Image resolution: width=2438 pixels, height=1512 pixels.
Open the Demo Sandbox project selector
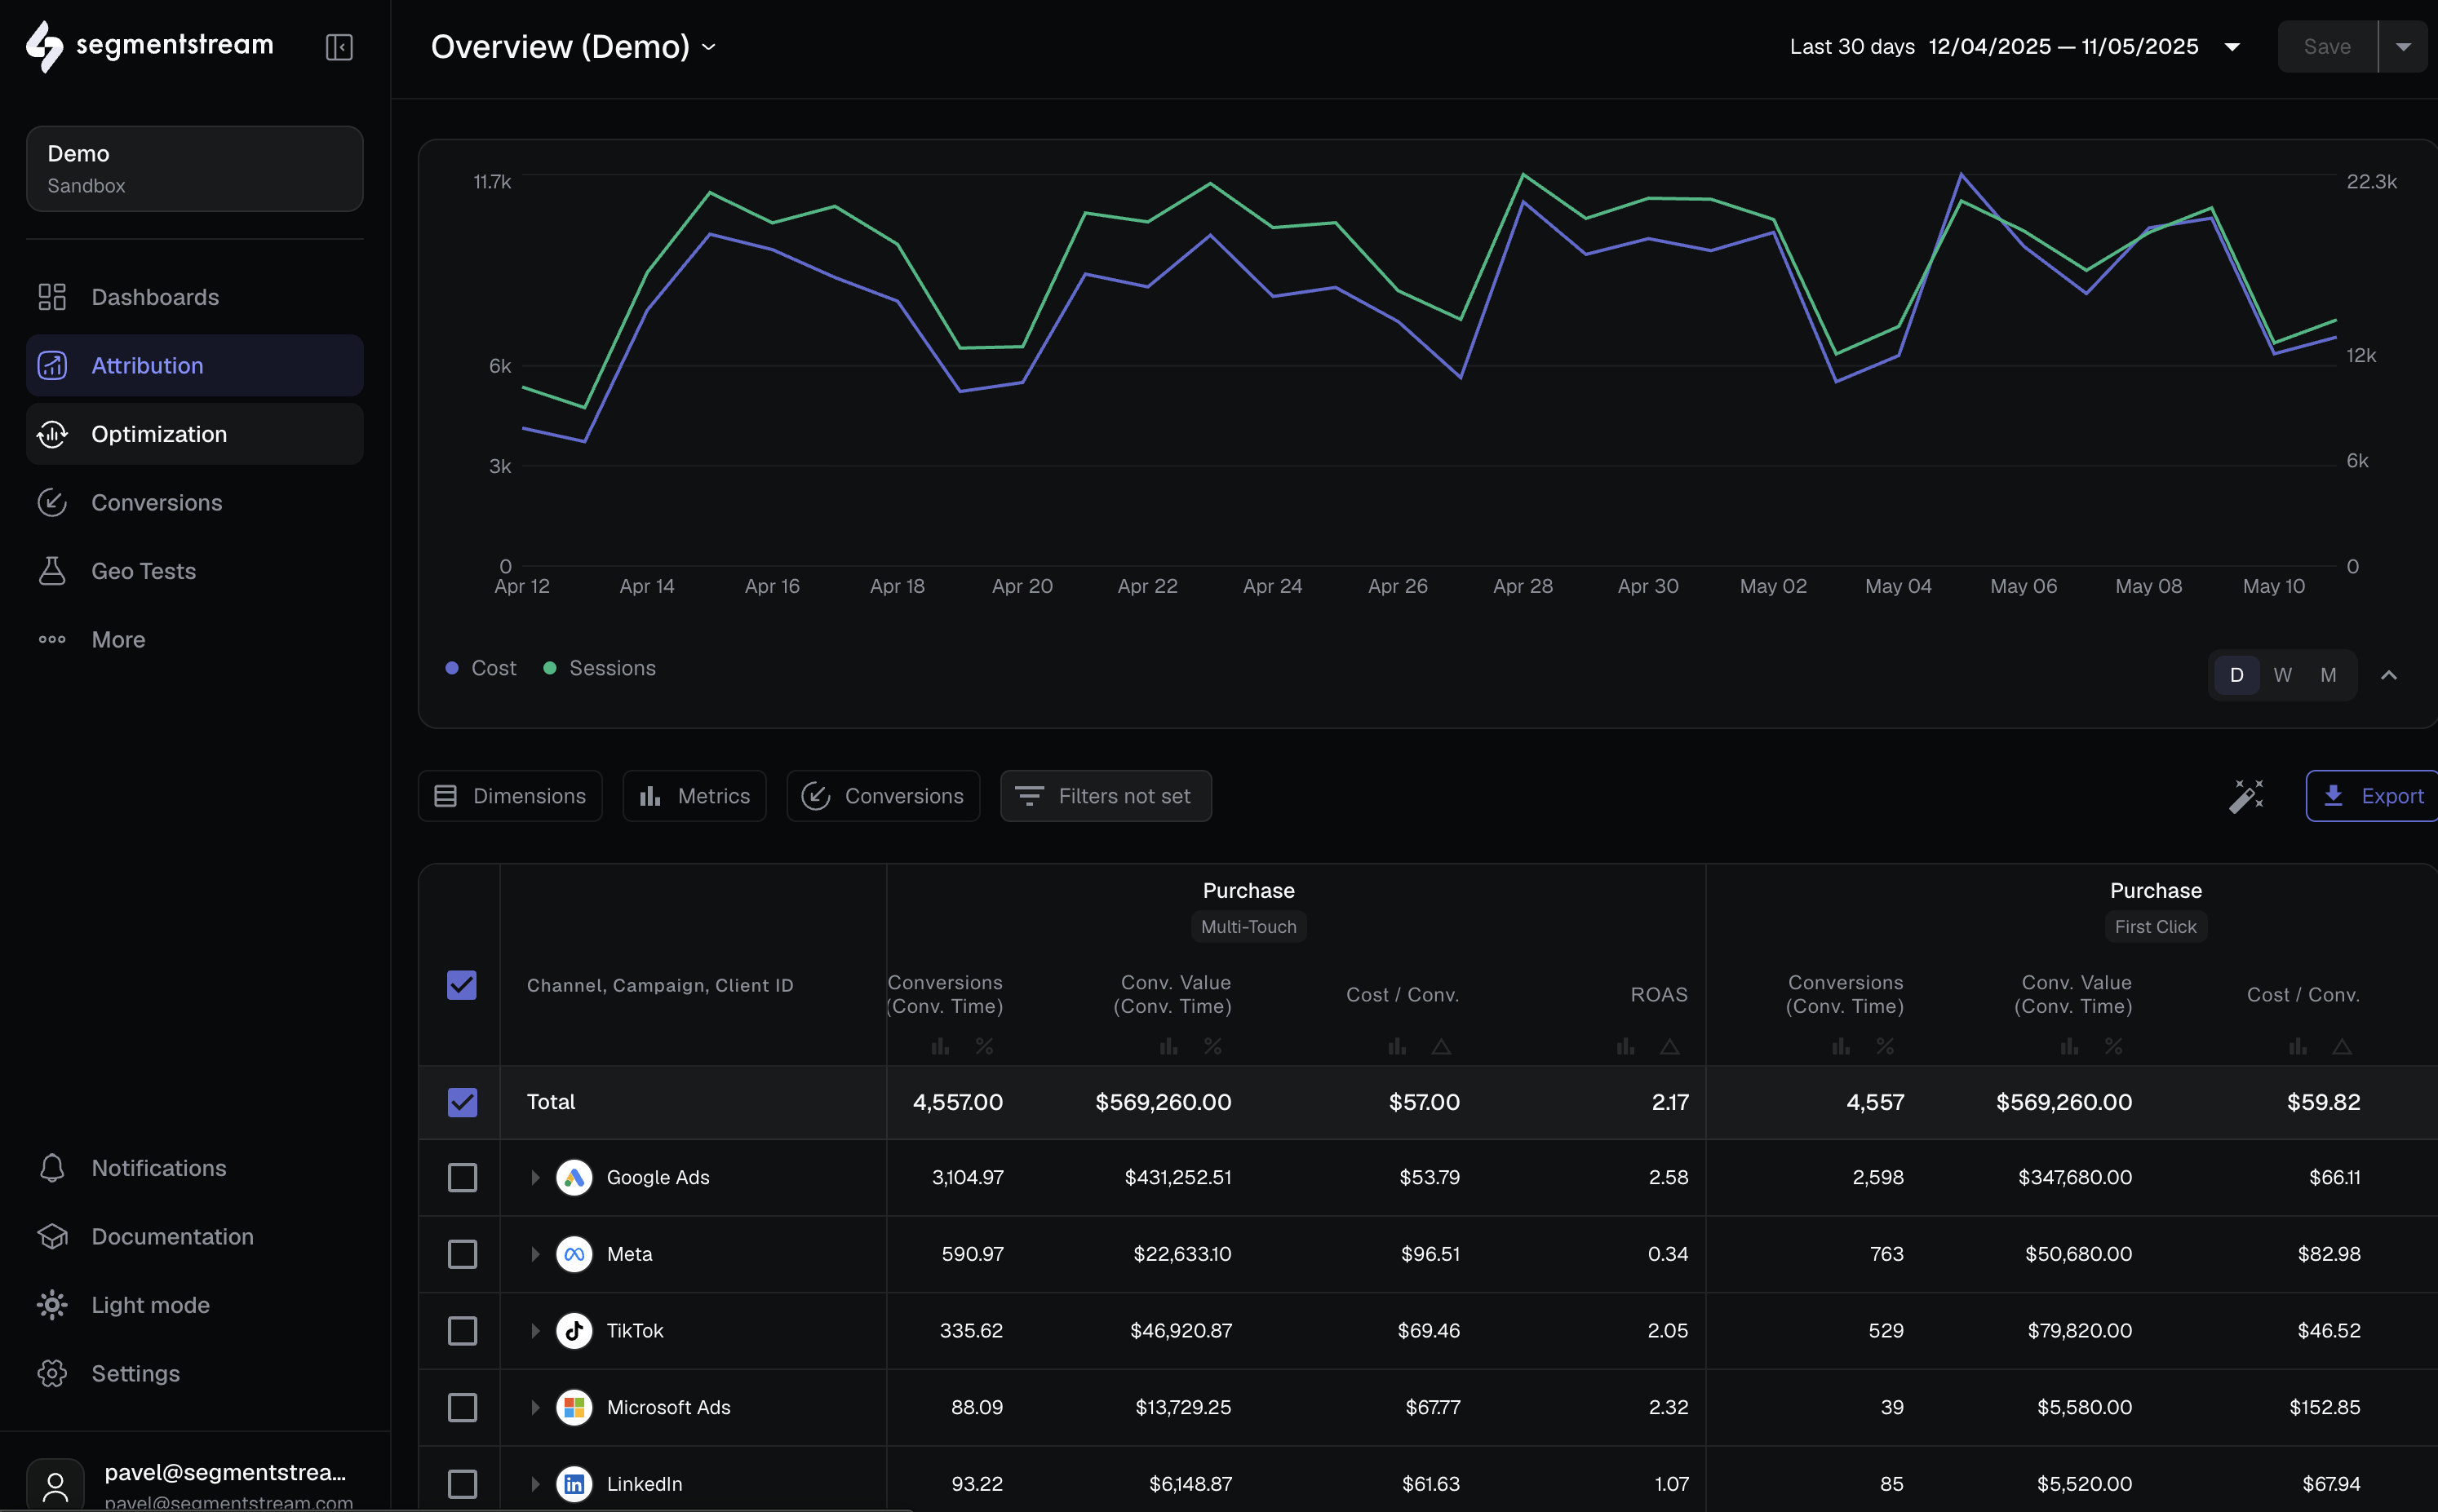(x=195, y=169)
